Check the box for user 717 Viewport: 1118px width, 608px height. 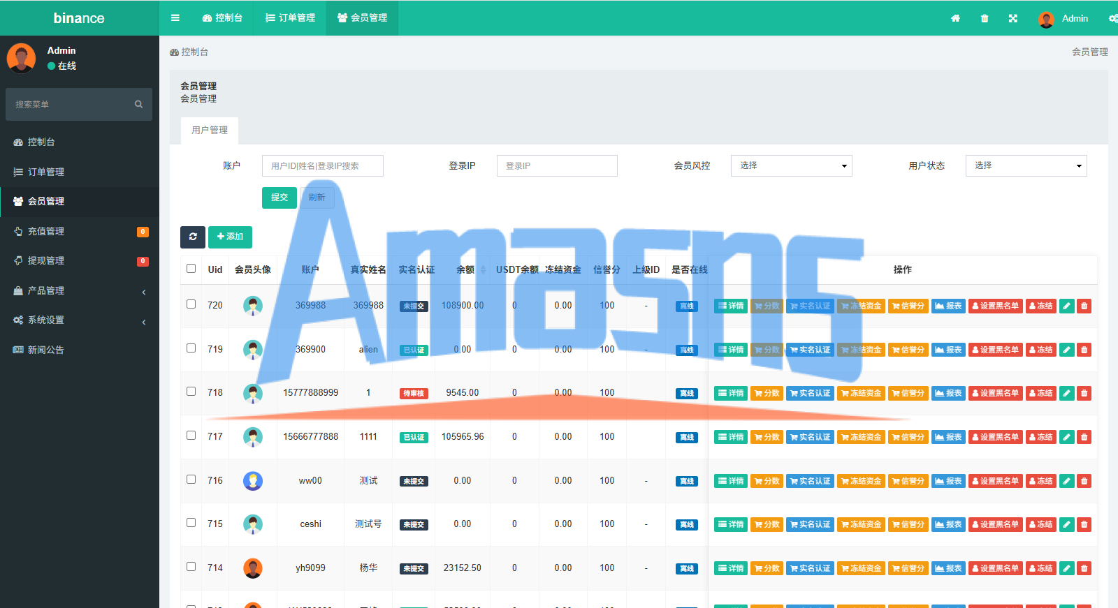point(191,436)
